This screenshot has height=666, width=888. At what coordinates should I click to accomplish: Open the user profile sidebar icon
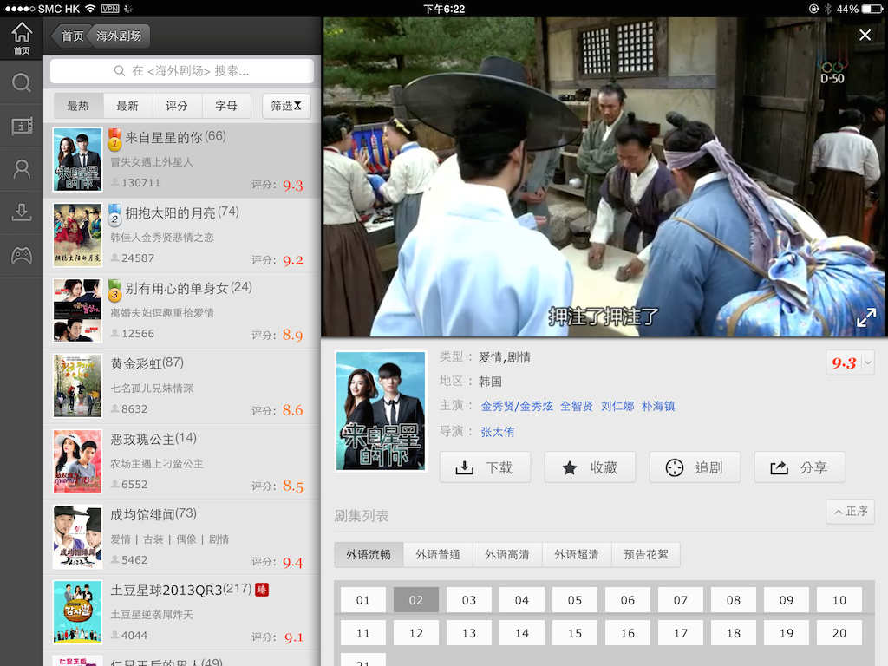tap(22, 169)
